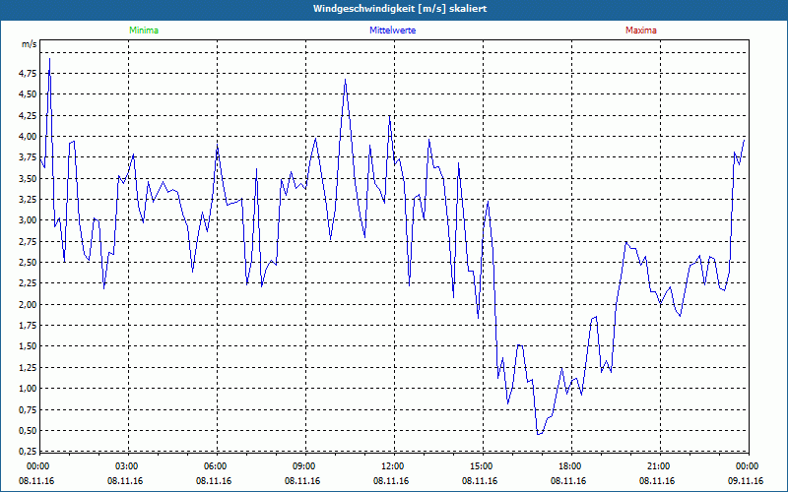Click the 2,25 y-axis value
788x492 pixels.
(28, 283)
